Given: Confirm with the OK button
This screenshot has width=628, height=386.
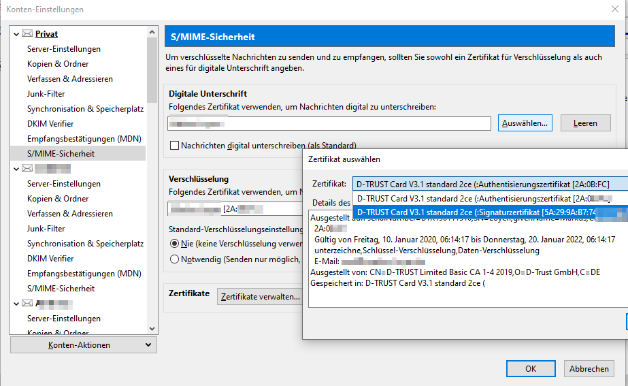Looking at the screenshot, I should click(x=531, y=368).
